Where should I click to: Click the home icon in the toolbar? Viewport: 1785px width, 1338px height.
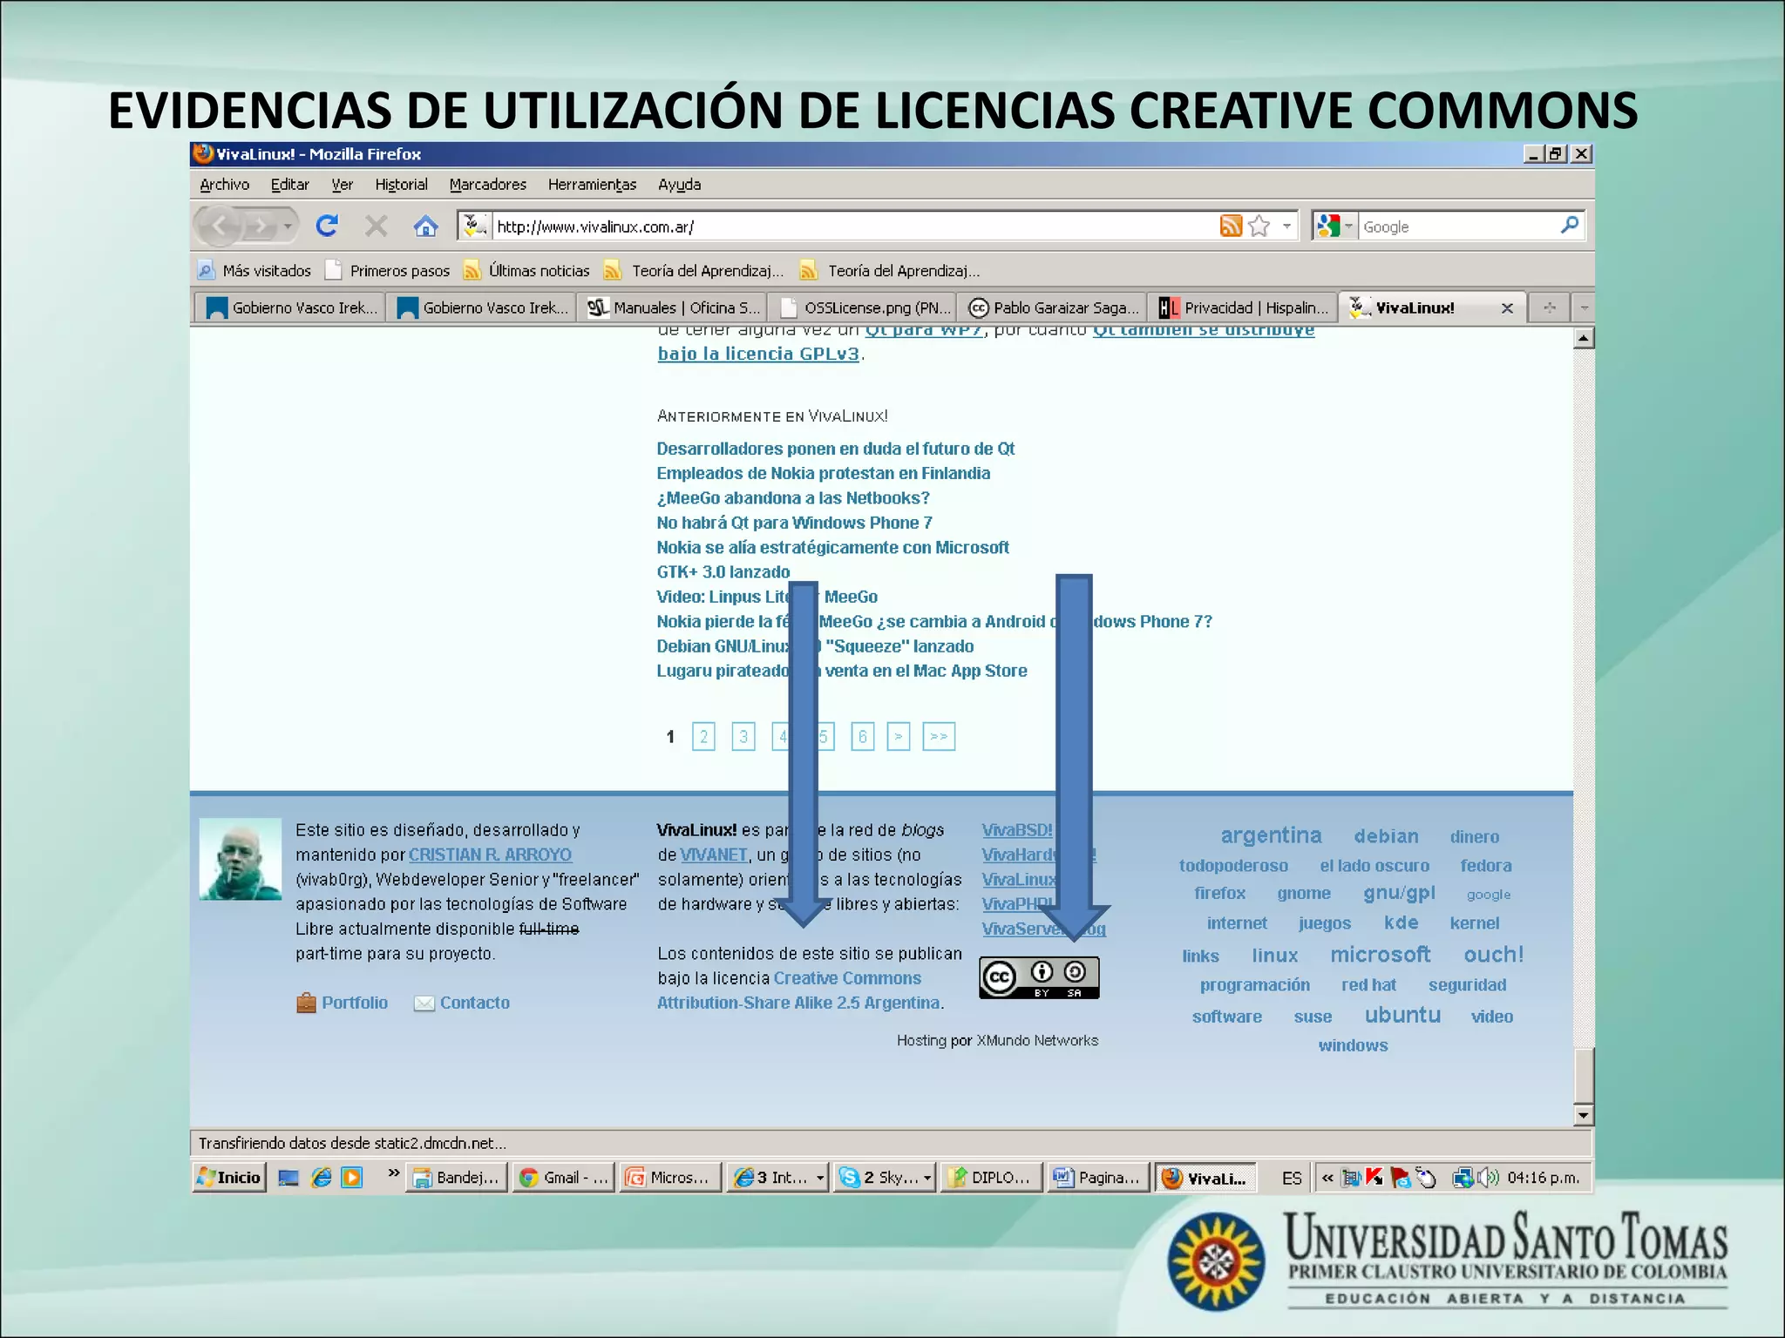pyautogui.click(x=426, y=226)
